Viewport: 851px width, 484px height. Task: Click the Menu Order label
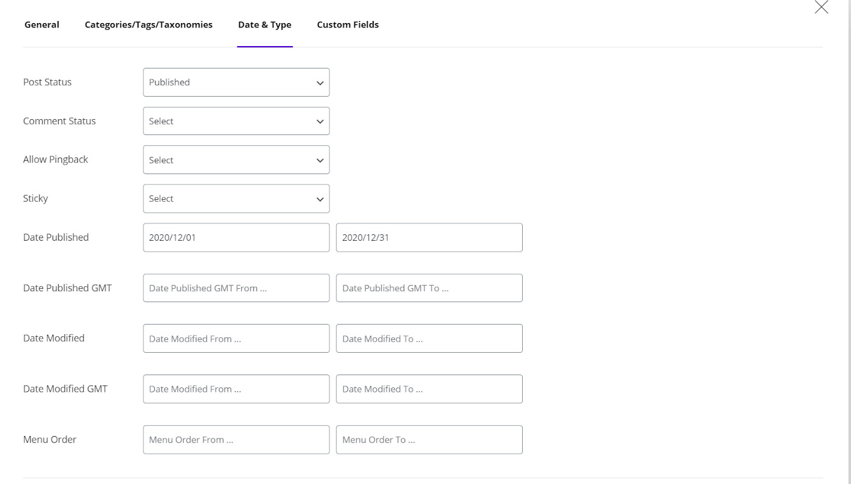click(49, 440)
